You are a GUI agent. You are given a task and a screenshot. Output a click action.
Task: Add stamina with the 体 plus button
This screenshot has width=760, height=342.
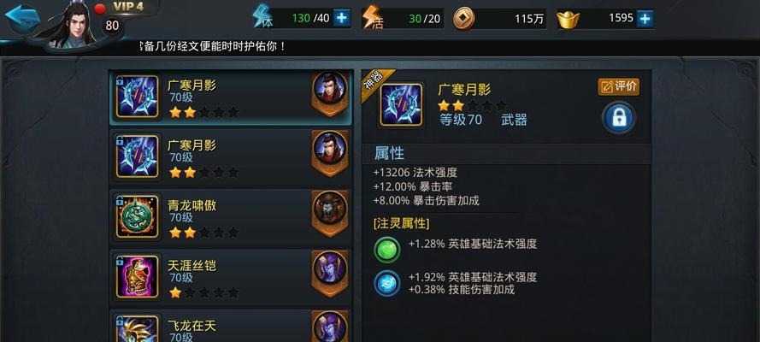342,19
